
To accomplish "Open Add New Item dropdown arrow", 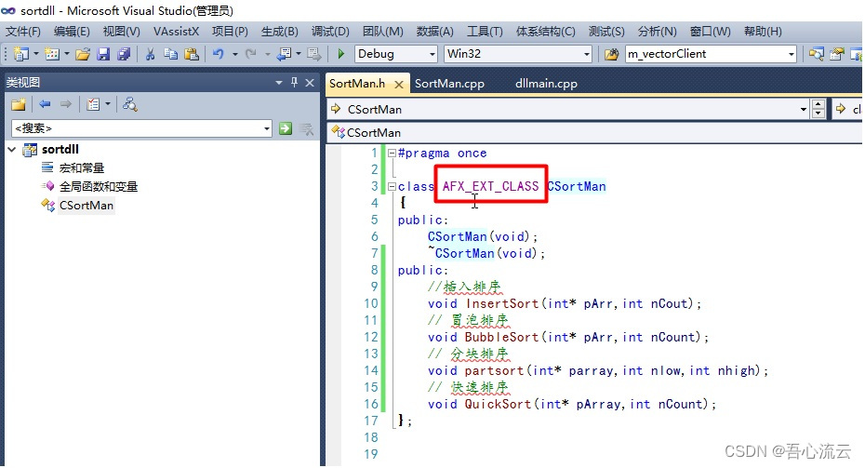I will (x=67, y=54).
